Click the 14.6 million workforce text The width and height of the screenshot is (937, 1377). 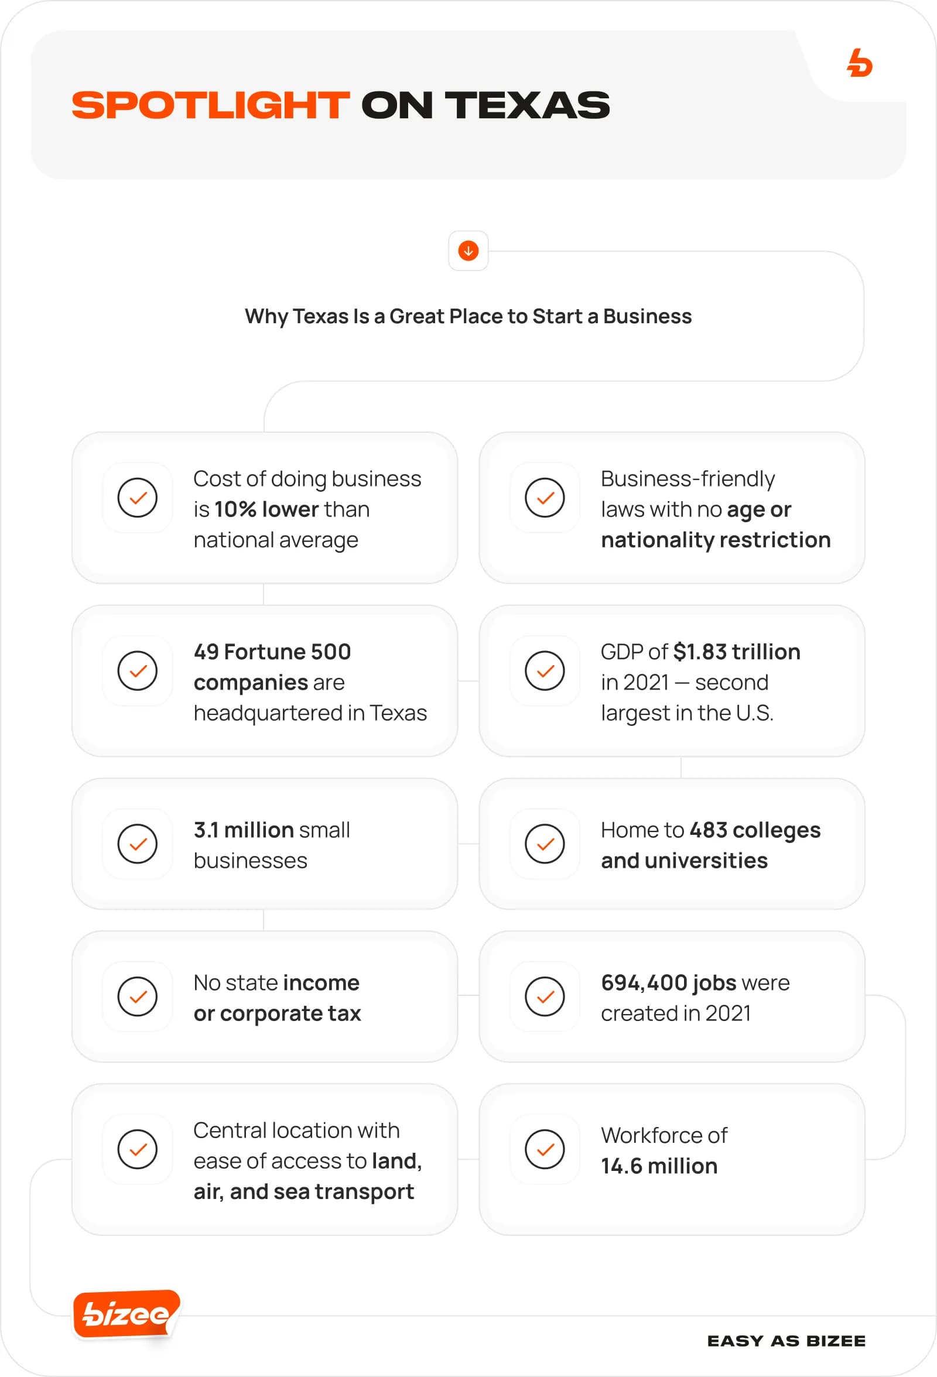click(659, 1166)
